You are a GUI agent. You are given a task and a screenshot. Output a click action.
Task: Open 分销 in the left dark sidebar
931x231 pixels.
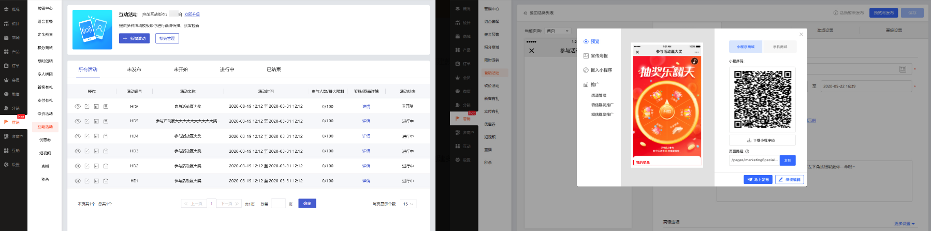12,108
